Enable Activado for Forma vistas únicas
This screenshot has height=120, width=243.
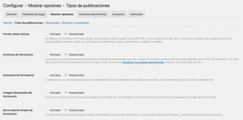[x=47, y=34]
